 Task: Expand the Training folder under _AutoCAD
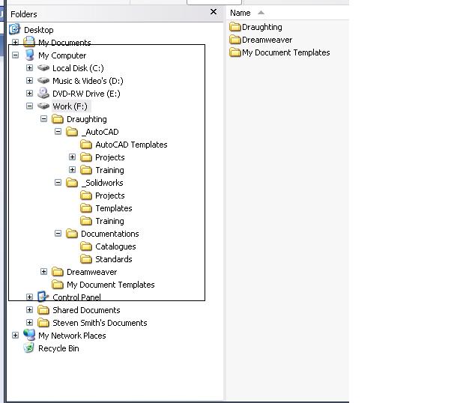(x=72, y=170)
